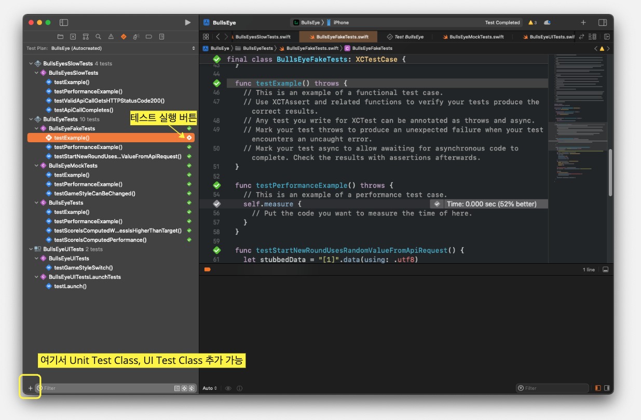Open the Test navigator diamond icon
Image resolution: width=641 pixels, height=420 pixels.
(124, 37)
